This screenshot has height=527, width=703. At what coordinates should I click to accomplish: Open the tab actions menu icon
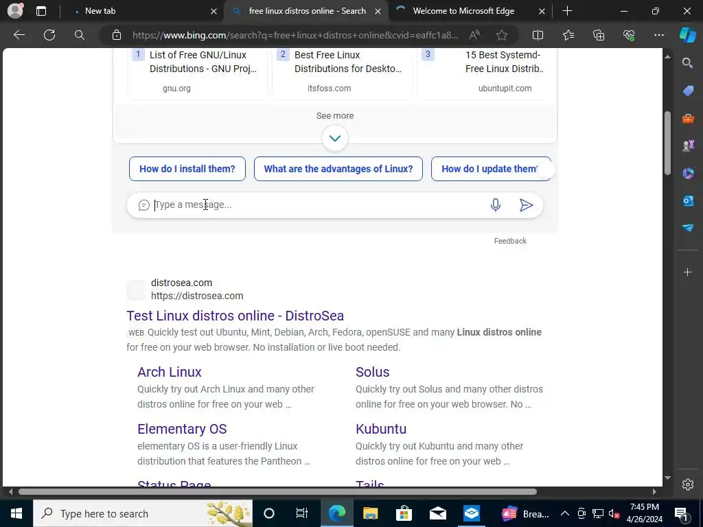(41, 11)
